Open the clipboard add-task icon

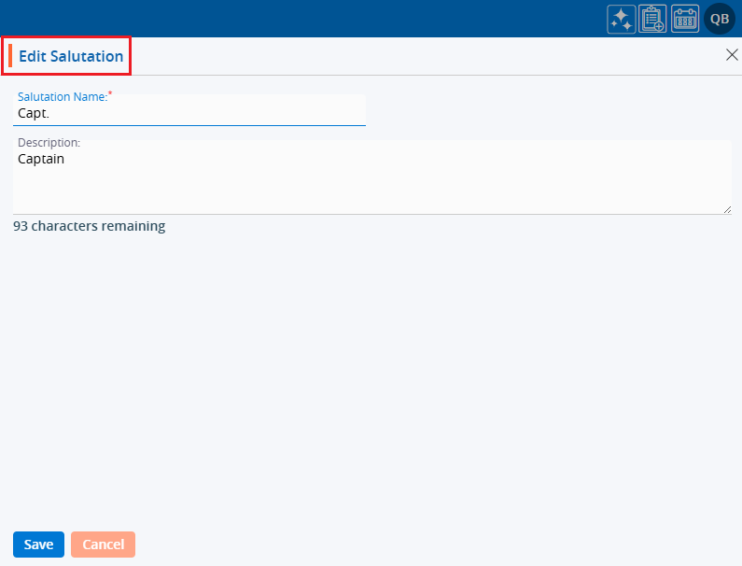[652, 19]
